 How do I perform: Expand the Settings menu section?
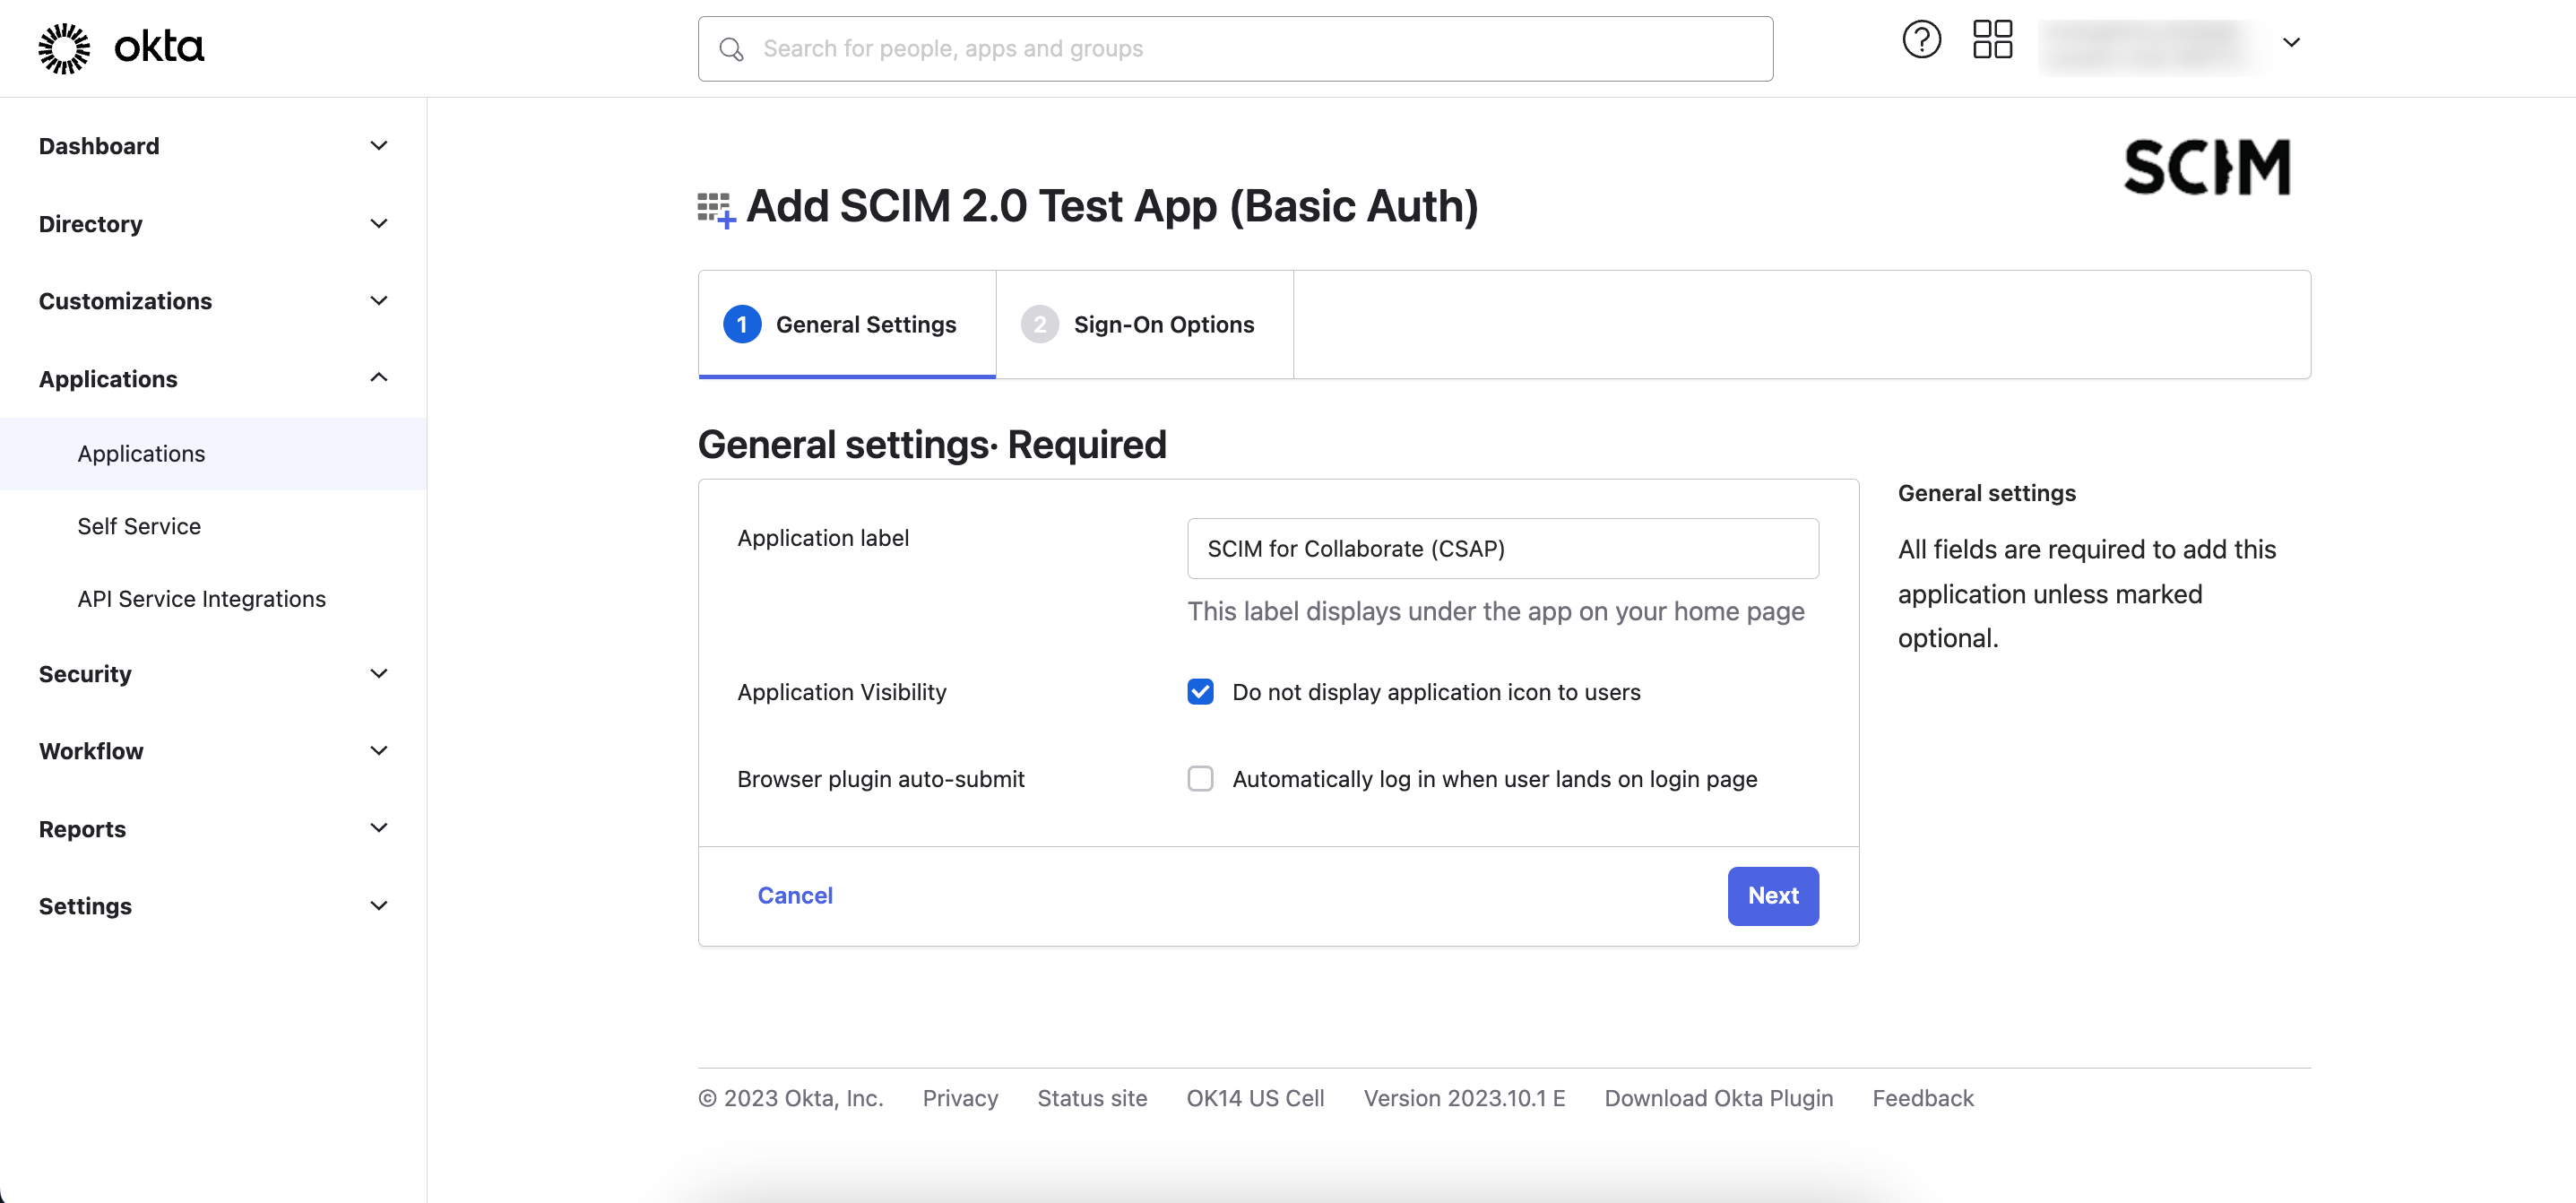[212, 905]
